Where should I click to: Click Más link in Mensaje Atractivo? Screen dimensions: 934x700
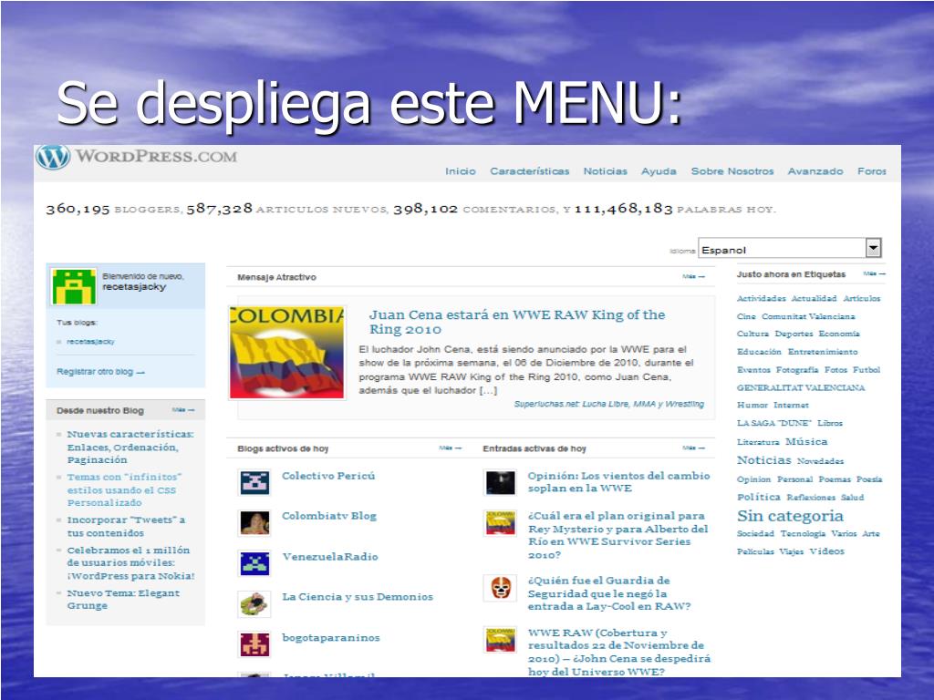694,277
